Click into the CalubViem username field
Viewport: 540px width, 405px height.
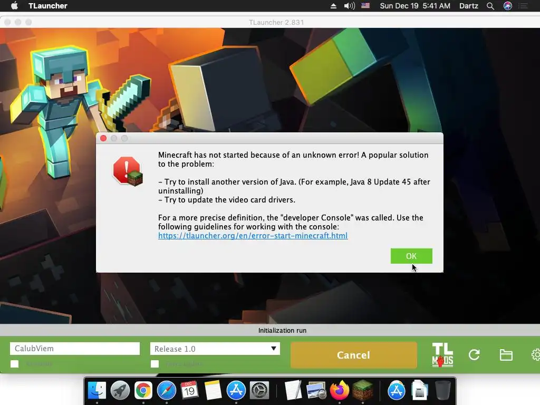pyautogui.click(x=75, y=349)
